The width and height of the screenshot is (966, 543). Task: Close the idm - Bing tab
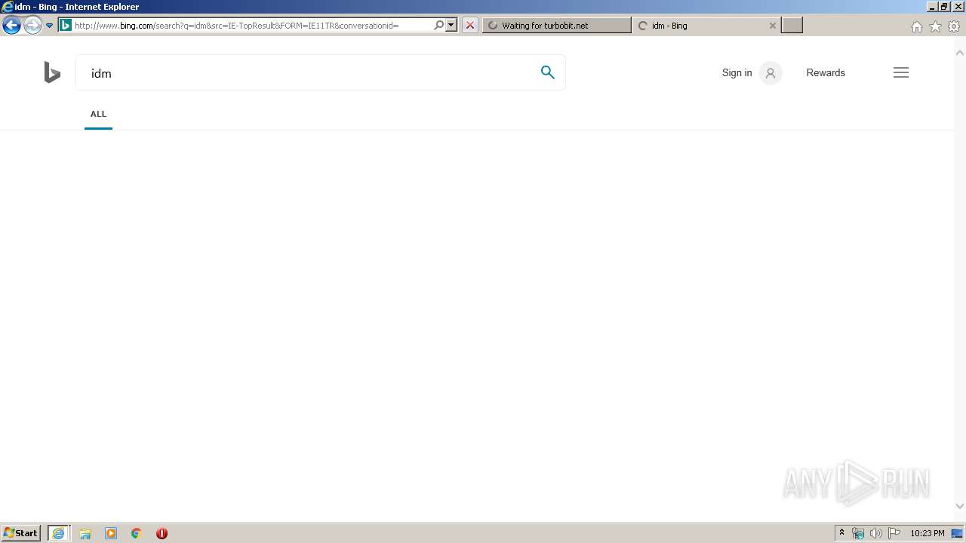tap(773, 25)
